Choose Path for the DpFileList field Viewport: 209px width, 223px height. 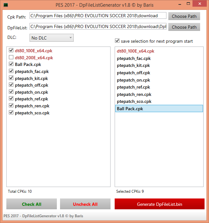click(184, 27)
